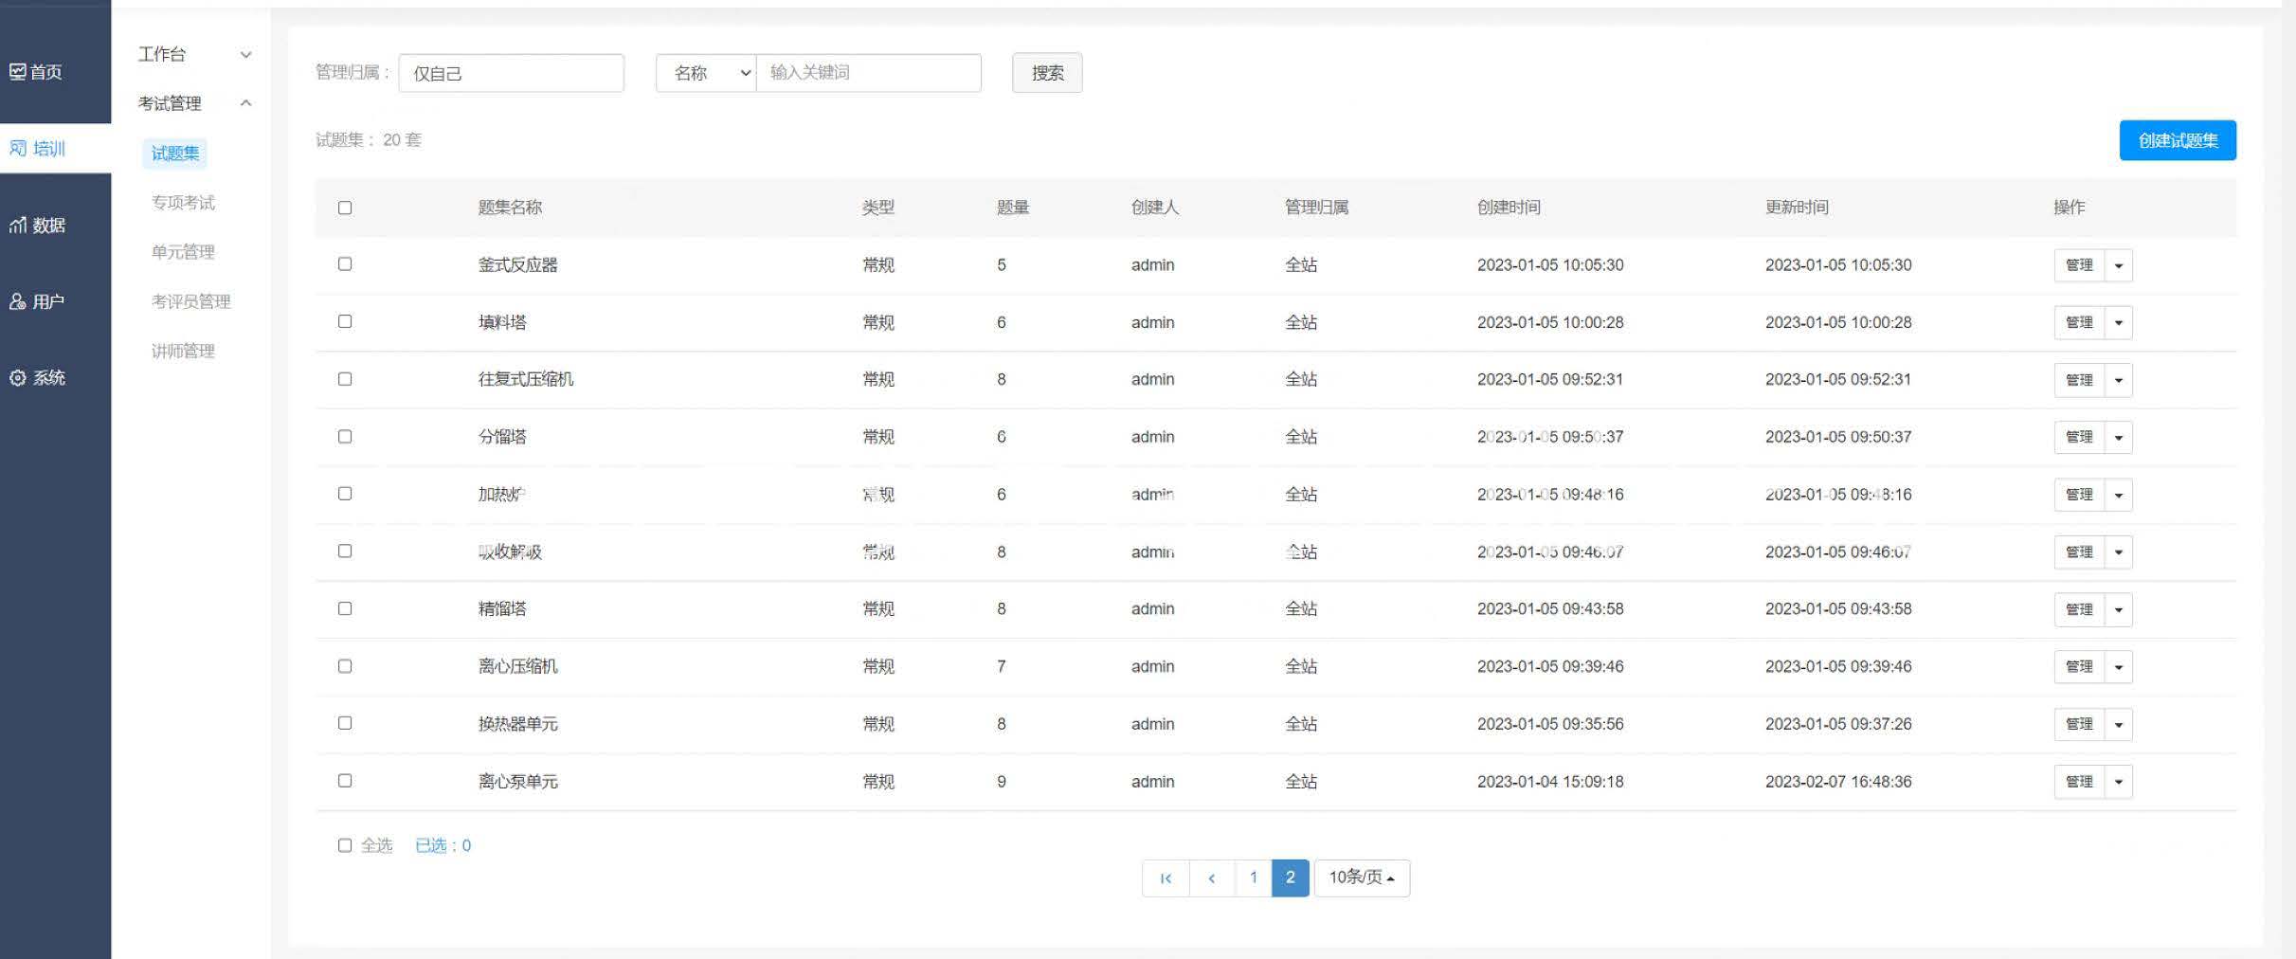The height and width of the screenshot is (959, 2296).
Task: Open the 管理 button for 釜式反应器
Action: (2080, 265)
